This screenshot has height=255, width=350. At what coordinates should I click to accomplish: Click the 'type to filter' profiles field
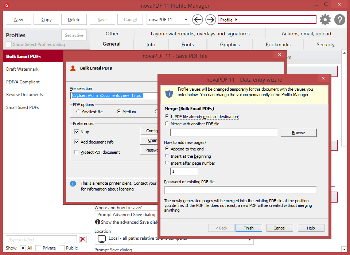pyautogui.click(x=41, y=239)
